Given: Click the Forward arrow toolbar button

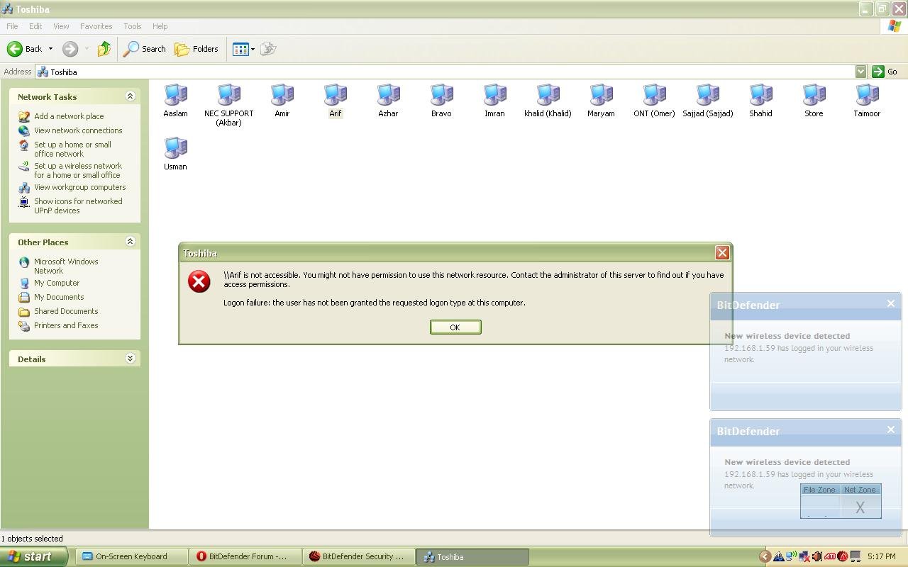Looking at the screenshot, I should pos(70,49).
